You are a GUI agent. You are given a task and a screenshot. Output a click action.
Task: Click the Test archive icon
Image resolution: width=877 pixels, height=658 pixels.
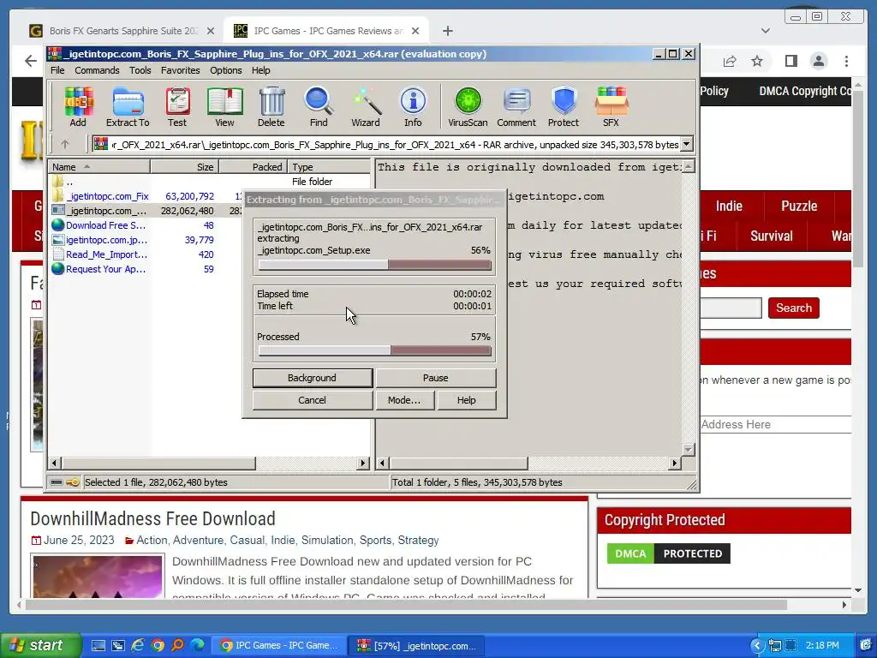click(x=176, y=107)
